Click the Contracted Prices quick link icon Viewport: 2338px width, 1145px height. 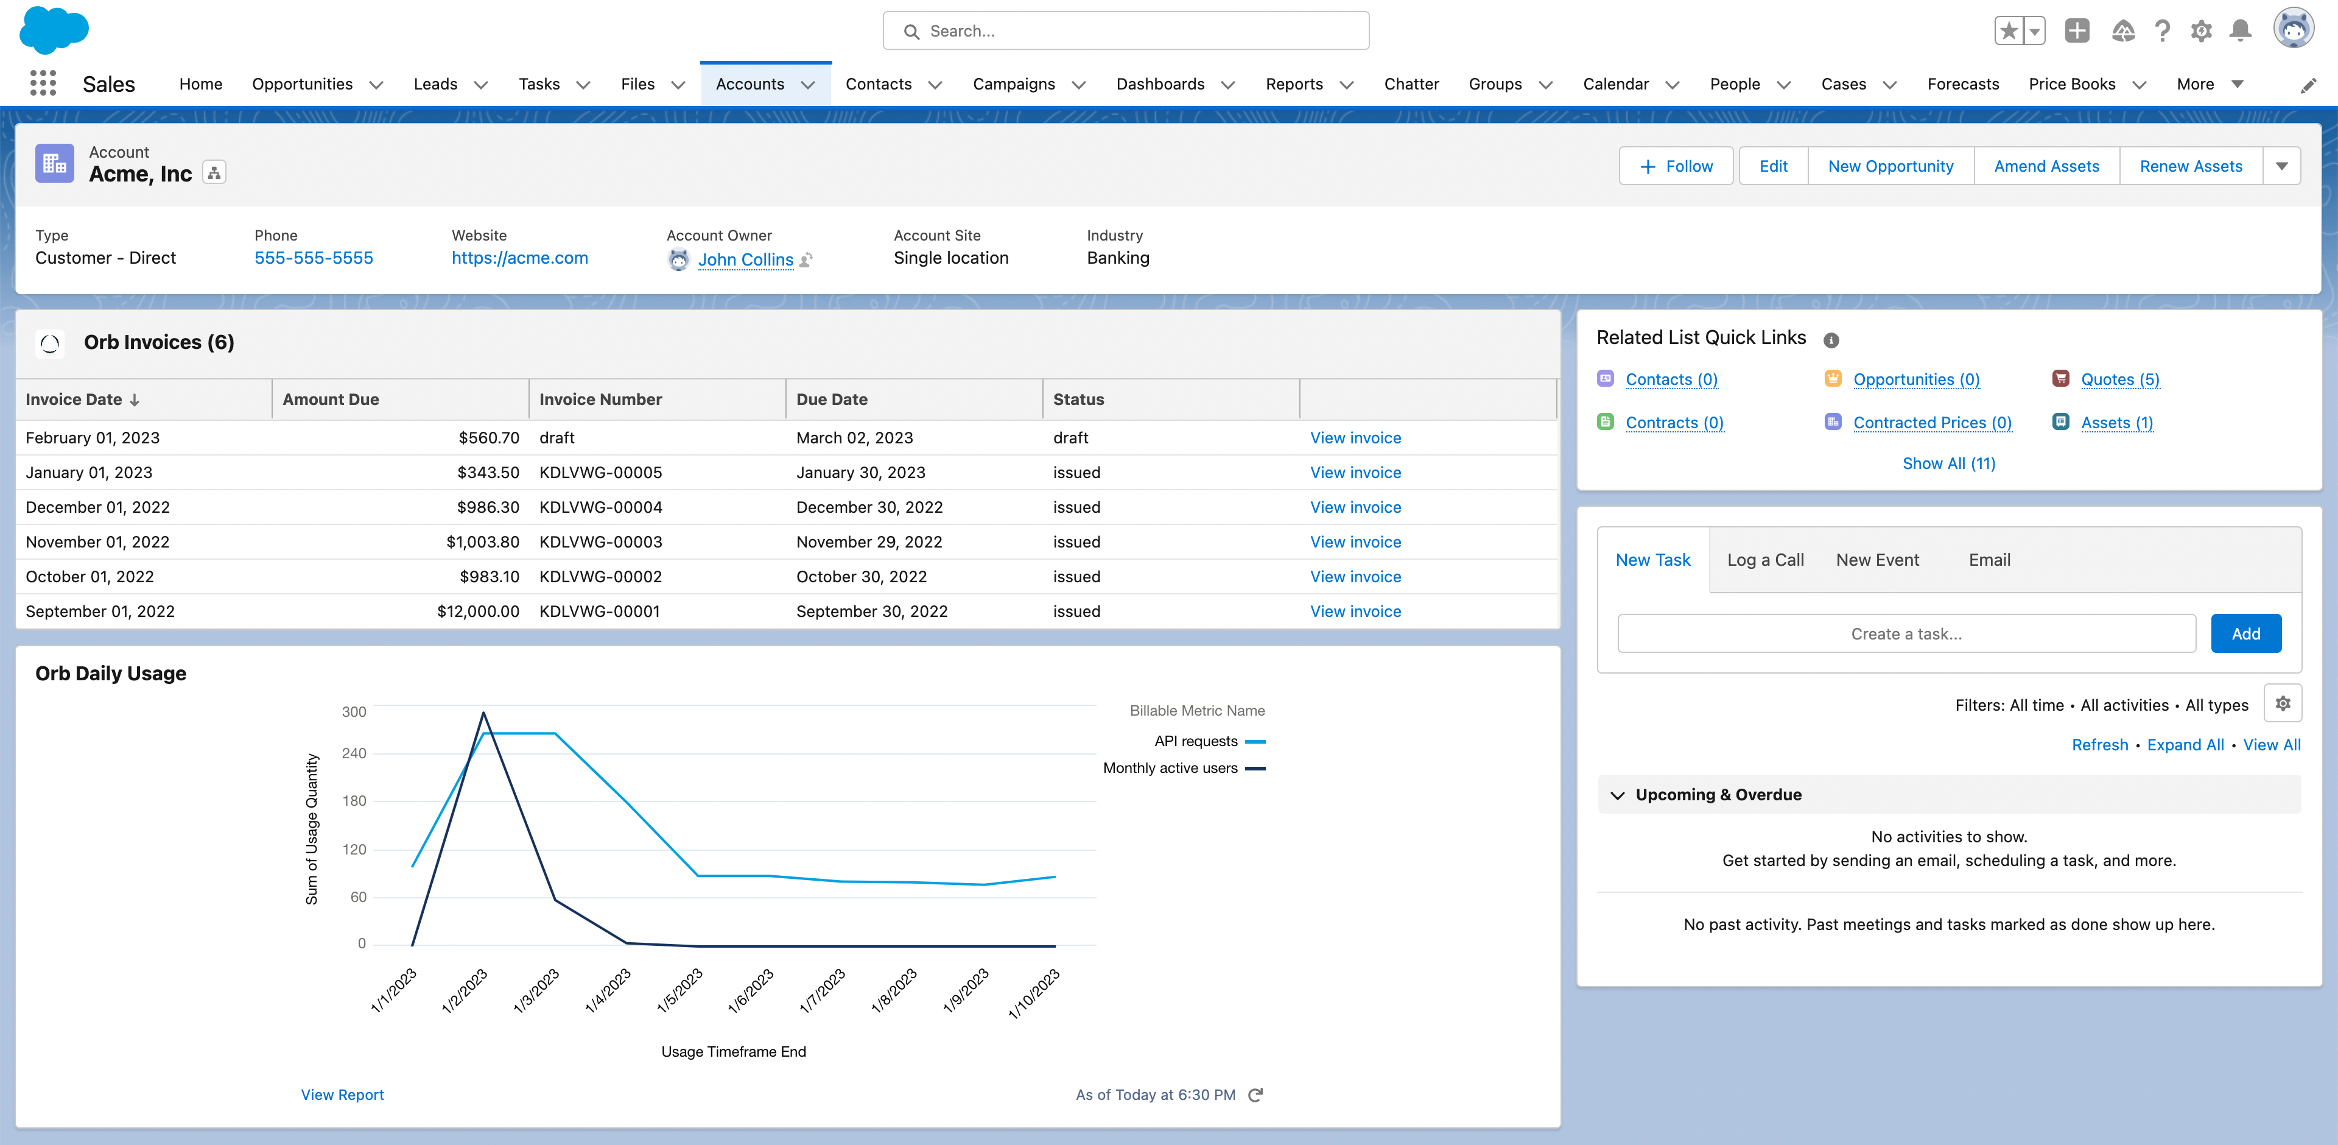point(1833,422)
